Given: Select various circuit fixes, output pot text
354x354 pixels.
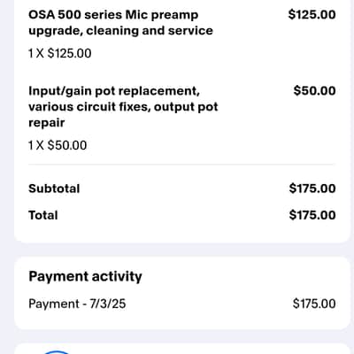Looking at the screenshot, I should (x=123, y=106).
